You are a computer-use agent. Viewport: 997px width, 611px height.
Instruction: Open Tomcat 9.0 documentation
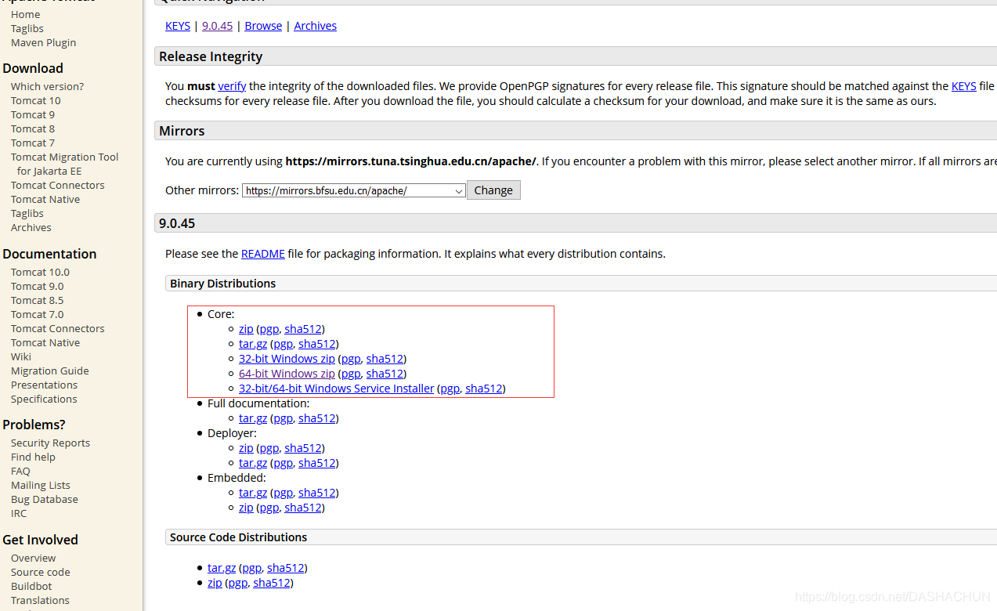point(38,286)
